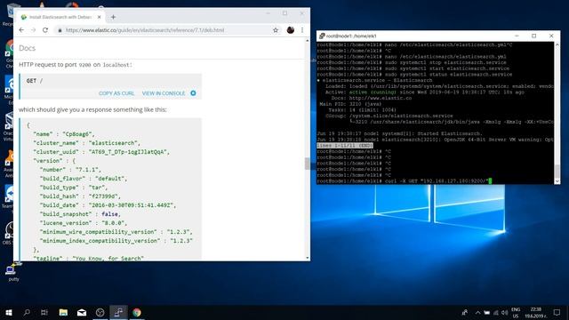Open console settings gear icon
The height and width of the screenshot is (320, 569).
point(193,93)
